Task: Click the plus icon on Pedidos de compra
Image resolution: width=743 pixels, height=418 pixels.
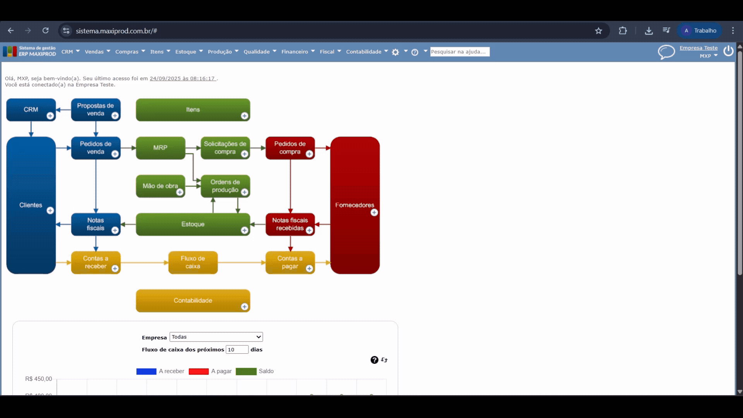Action: point(309,154)
